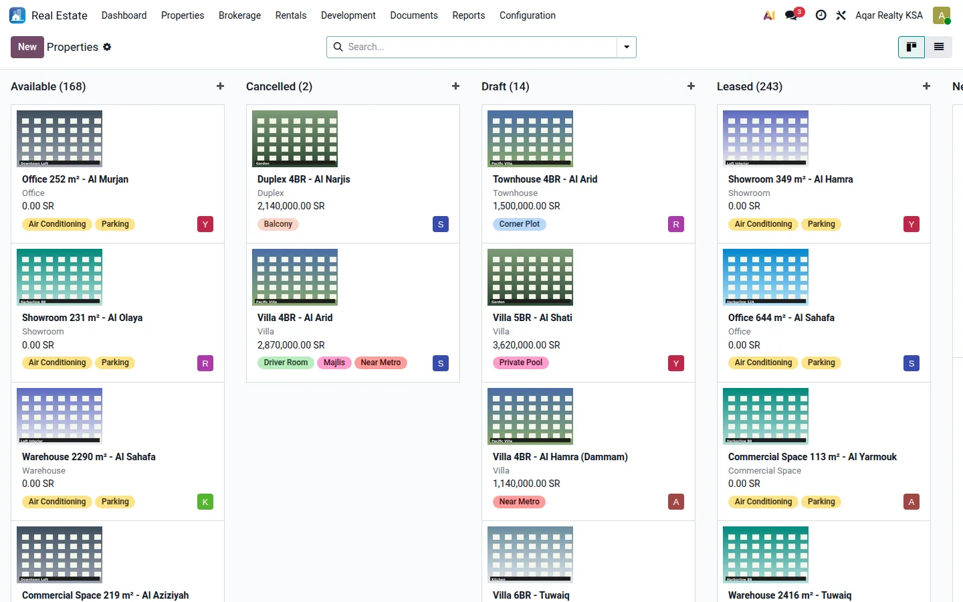Add a property in the Available column
Image resolution: width=963 pixels, height=602 pixels.
[x=220, y=86]
